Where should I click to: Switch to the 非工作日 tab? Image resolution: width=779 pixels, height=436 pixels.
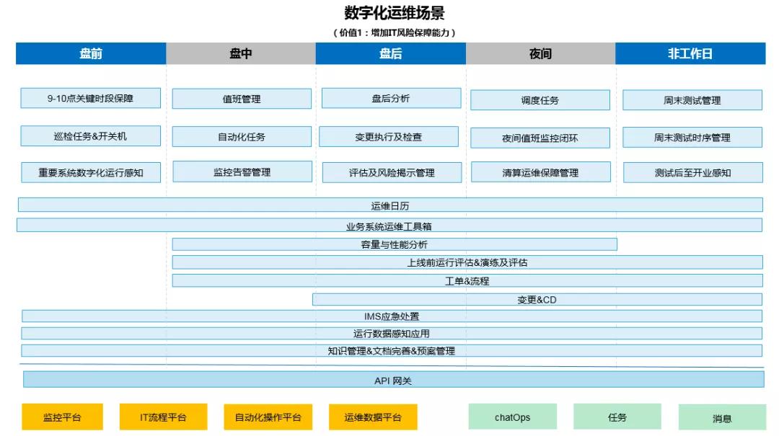690,53
